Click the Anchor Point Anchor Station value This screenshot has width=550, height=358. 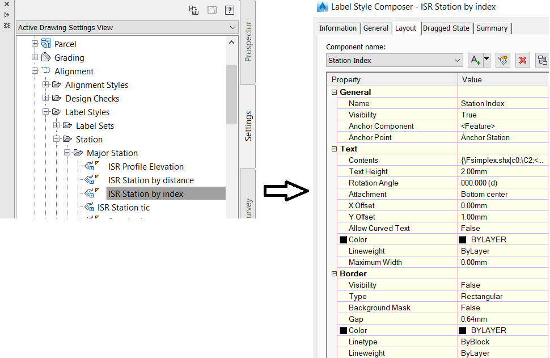pyautogui.click(x=503, y=138)
